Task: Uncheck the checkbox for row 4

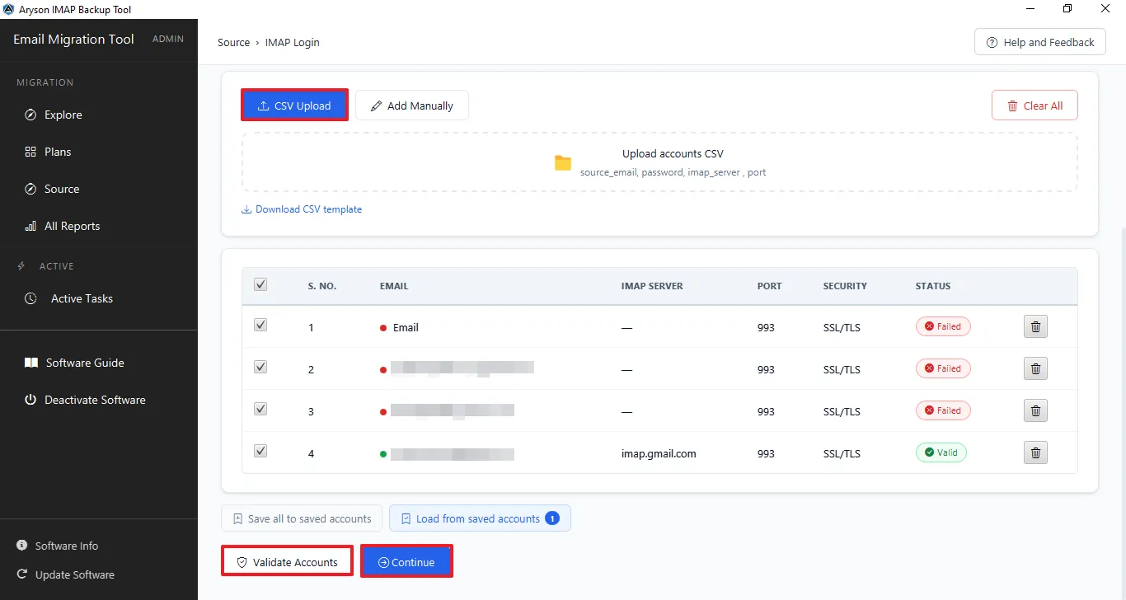Action: click(260, 452)
